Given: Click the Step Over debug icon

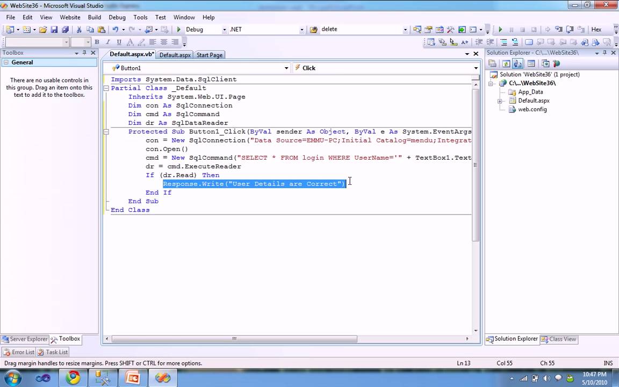Looking at the screenshot, I should point(570,30).
